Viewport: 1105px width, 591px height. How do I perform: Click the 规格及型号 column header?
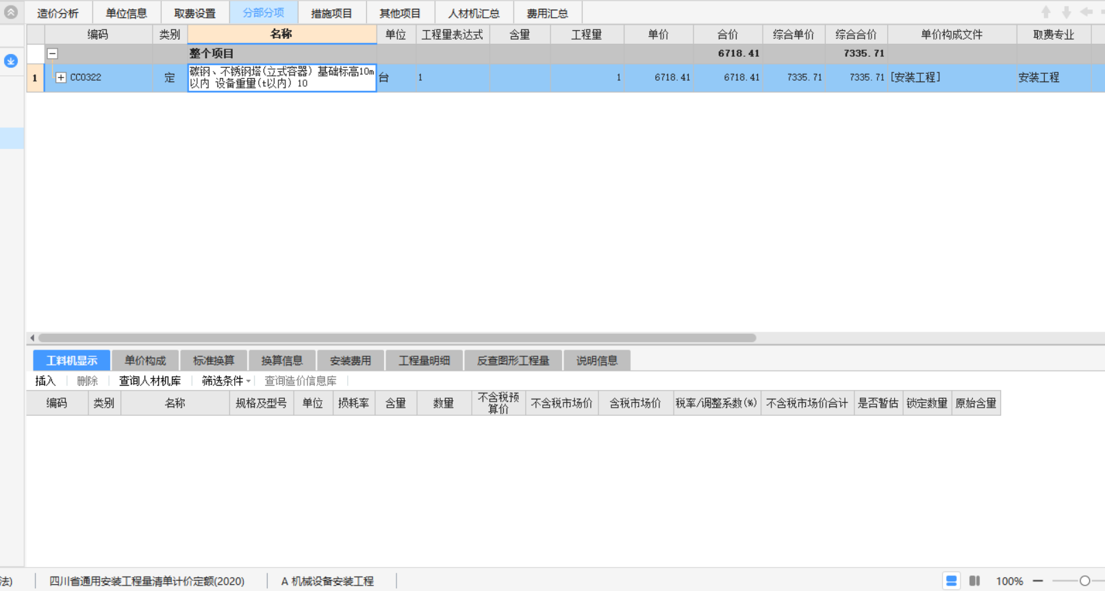pyautogui.click(x=262, y=403)
